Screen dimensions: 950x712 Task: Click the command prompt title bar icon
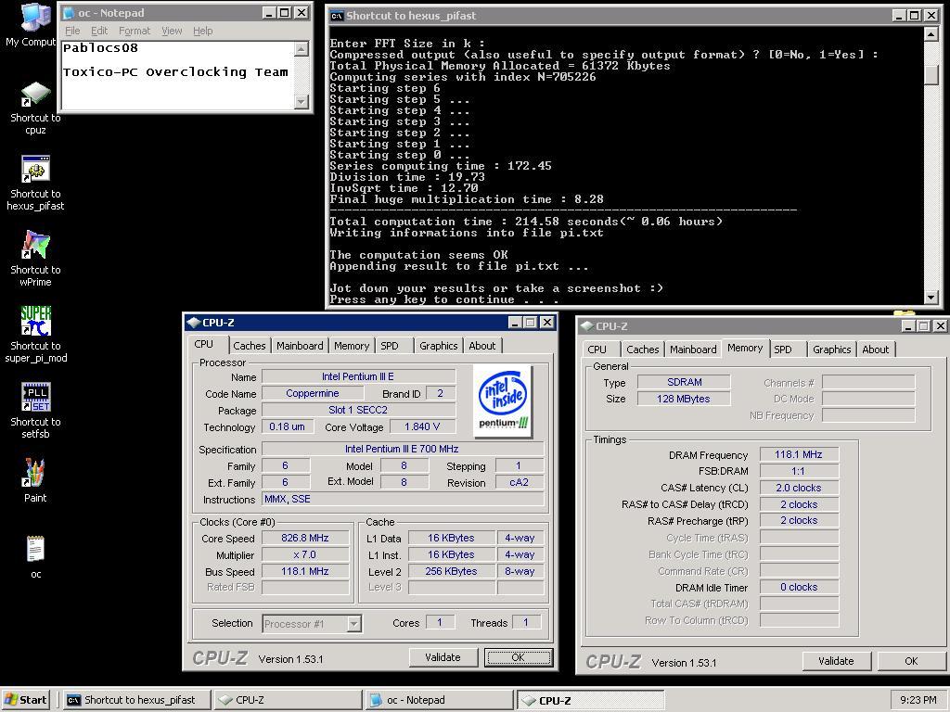tap(336, 16)
